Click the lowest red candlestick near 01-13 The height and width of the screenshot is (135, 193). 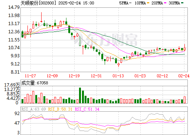tap(118, 64)
